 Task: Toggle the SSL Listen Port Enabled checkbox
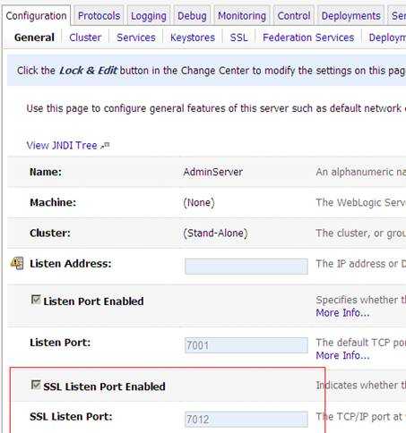(x=36, y=385)
